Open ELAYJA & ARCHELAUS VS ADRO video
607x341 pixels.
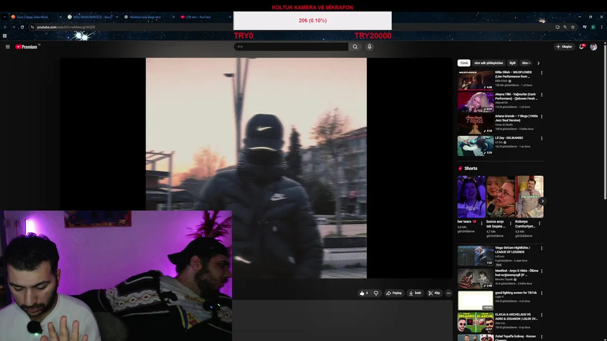pyautogui.click(x=516, y=316)
